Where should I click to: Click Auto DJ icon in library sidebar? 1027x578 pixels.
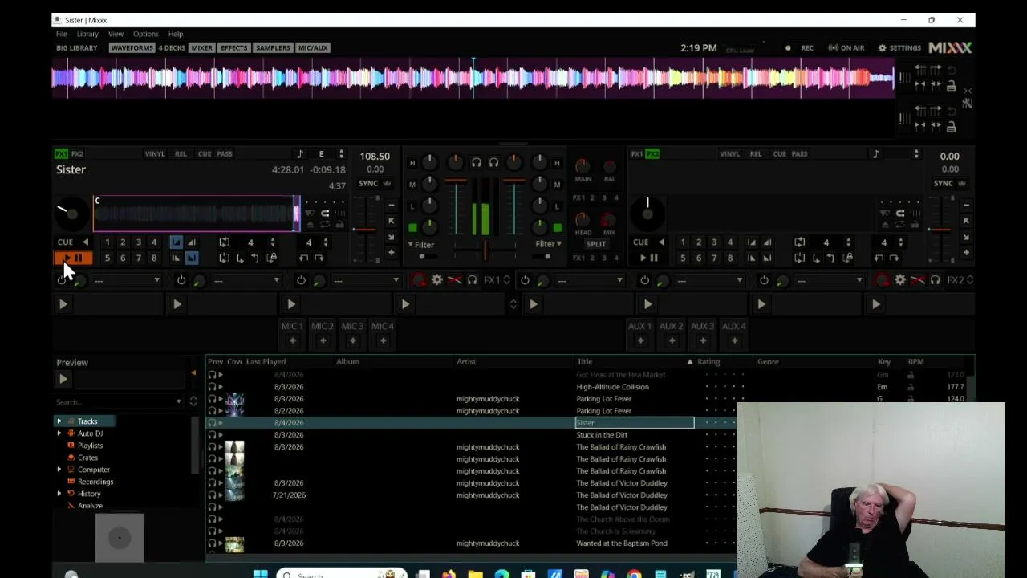[x=71, y=433]
